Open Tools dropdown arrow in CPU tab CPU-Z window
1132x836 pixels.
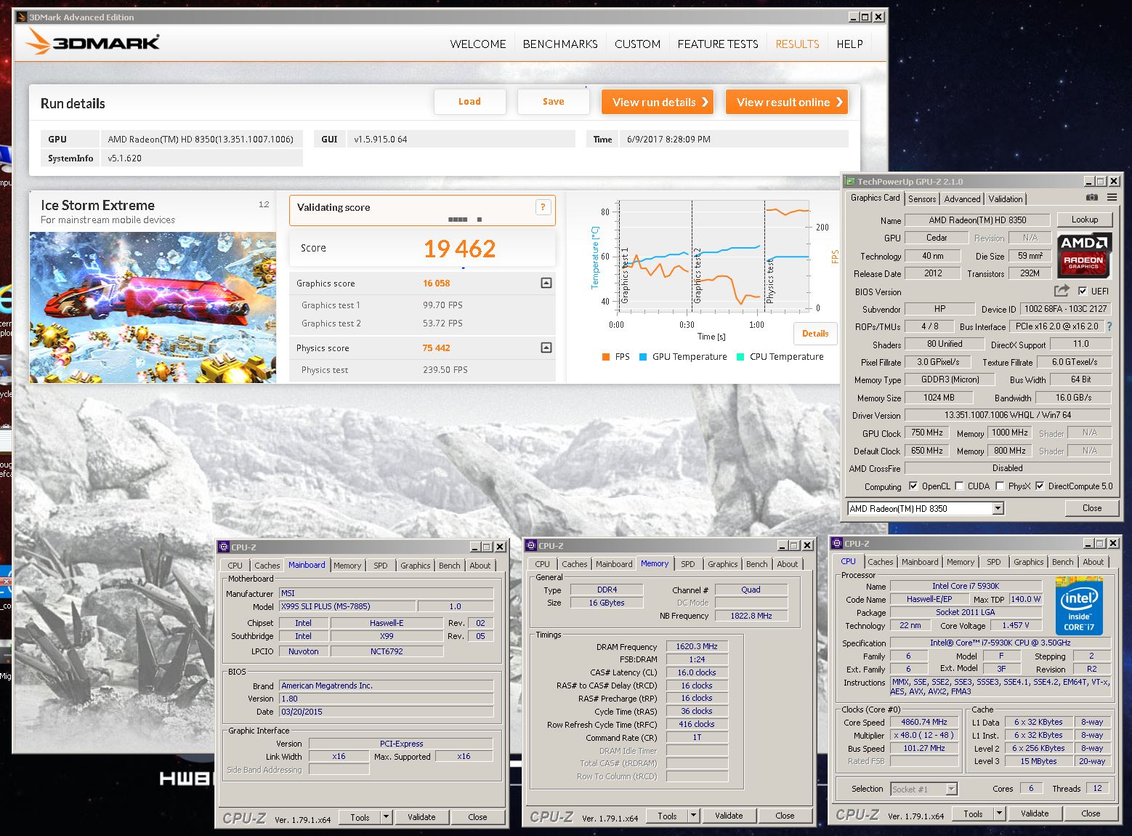(999, 813)
